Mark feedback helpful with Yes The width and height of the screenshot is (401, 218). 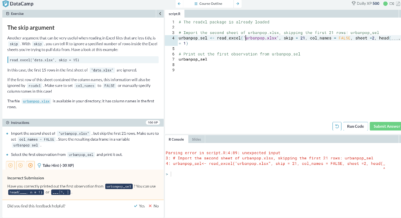[x=139, y=206]
